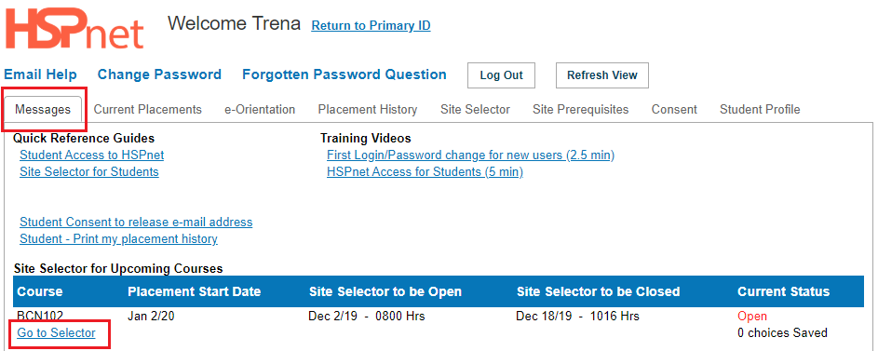Select the Site Selector tab
This screenshot has width=878, height=351.
pyautogui.click(x=475, y=110)
